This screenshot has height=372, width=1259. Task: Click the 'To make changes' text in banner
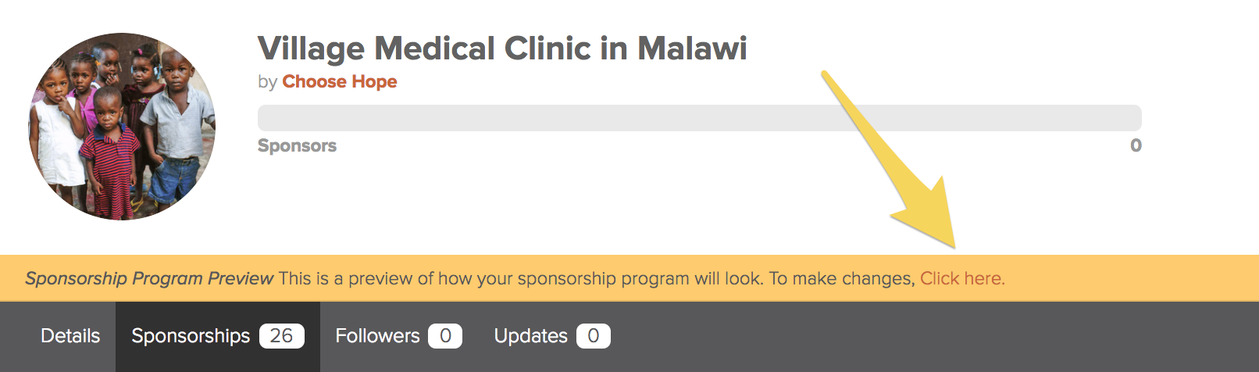[x=840, y=278]
